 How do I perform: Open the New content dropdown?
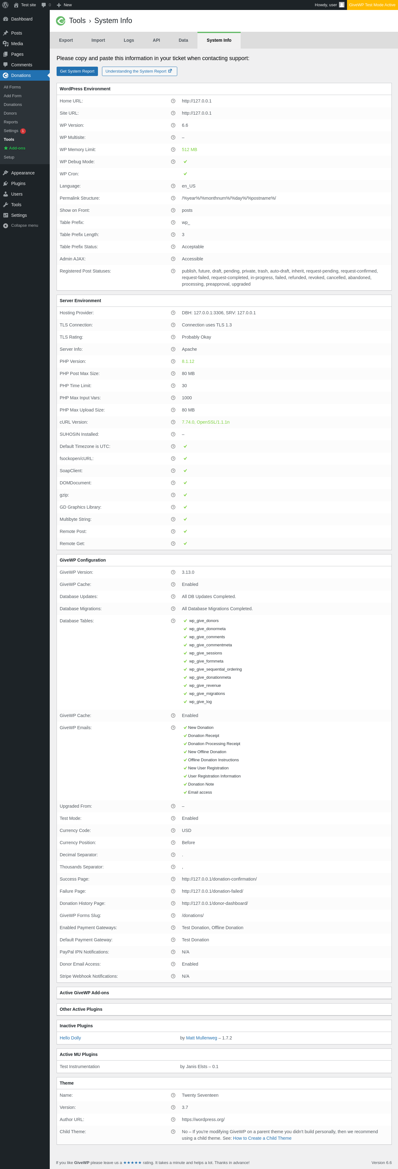[64, 5]
